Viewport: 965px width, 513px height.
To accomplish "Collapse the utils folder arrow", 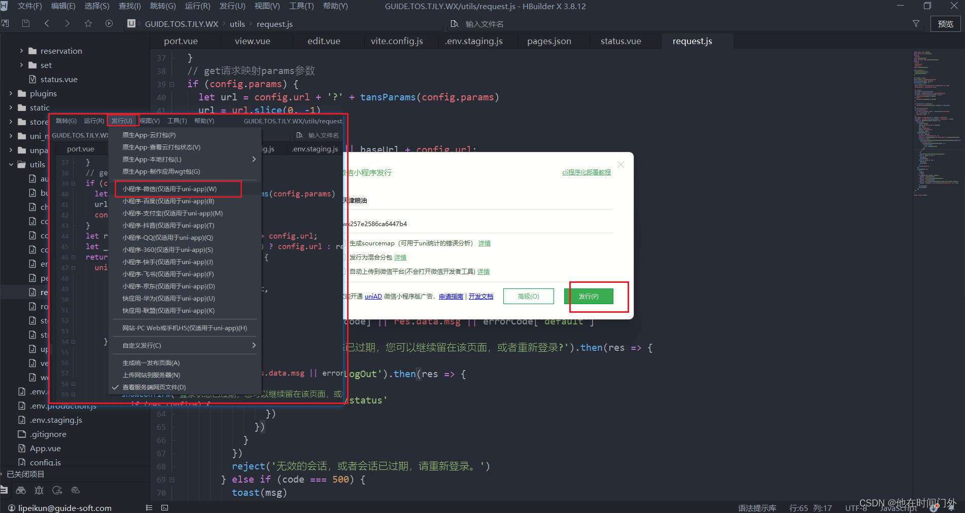I will (x=11, y=164).
